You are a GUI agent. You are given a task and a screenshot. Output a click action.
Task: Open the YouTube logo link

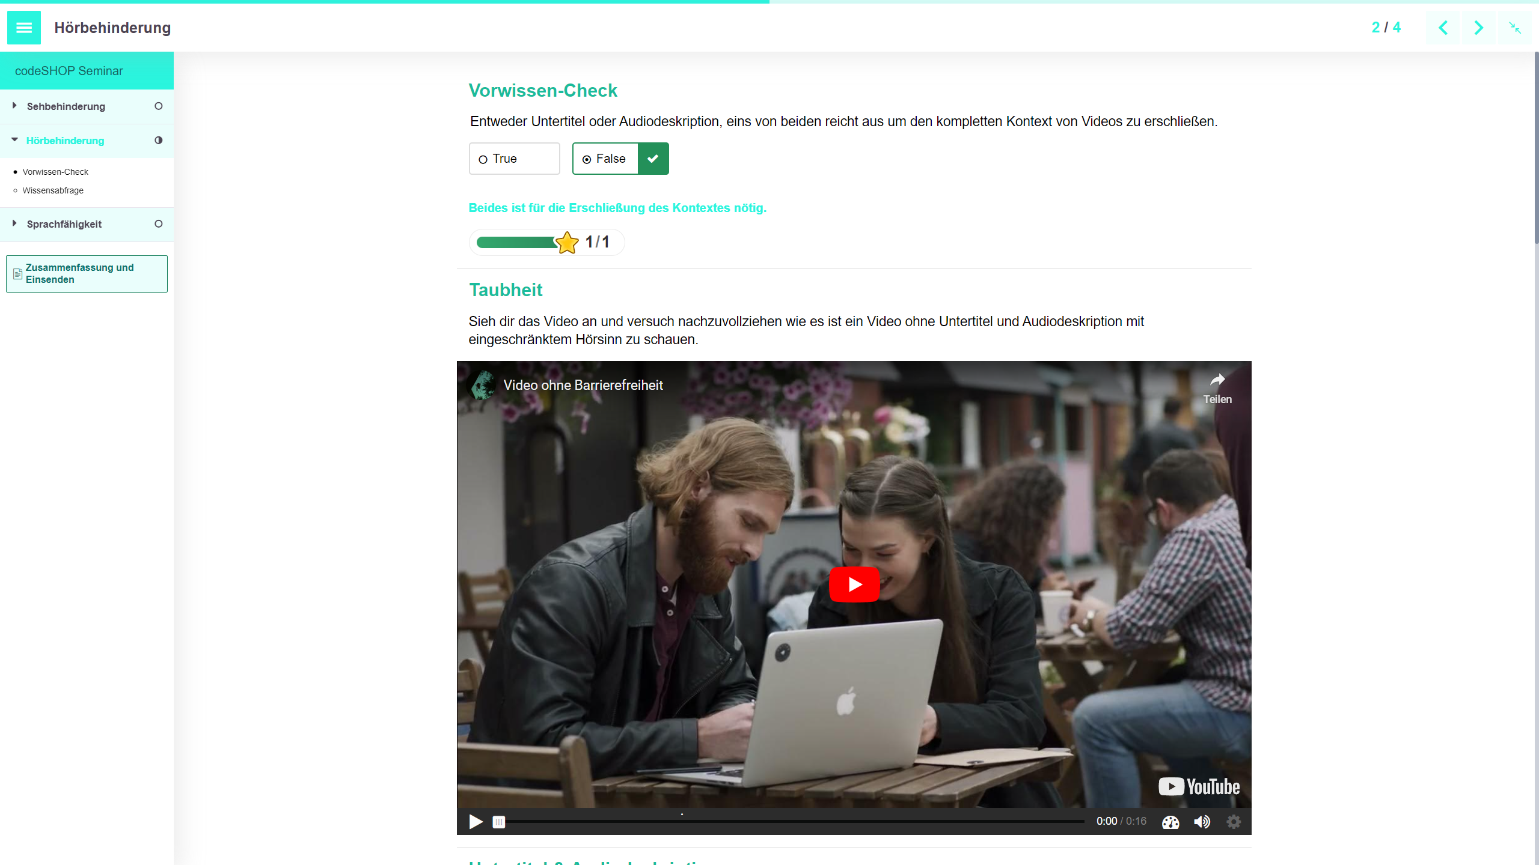click(x=1199, y=787)
